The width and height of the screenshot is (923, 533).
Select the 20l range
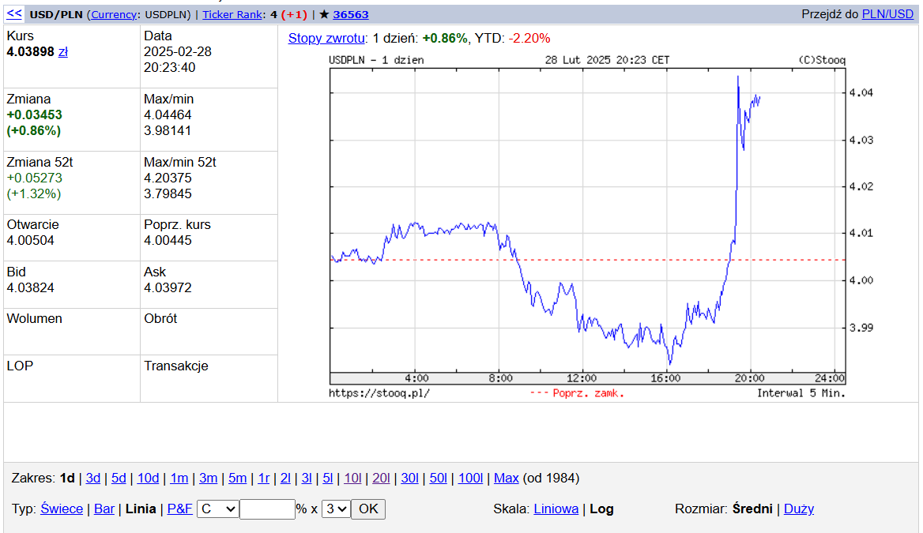click(381, 479)
